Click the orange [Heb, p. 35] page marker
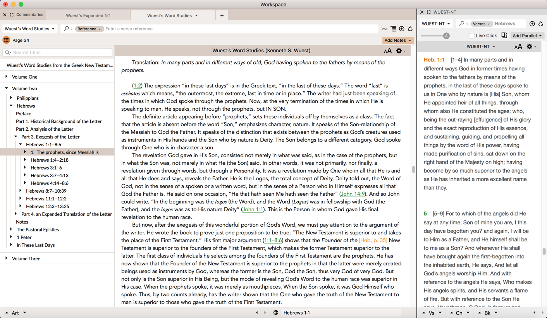 pyautogui.click(x=373, y=240)
